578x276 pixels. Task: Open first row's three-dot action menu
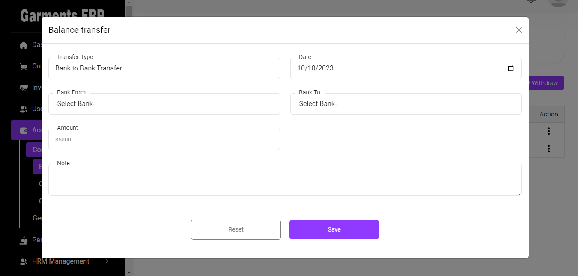pyautogui.click(x=548, y=131)
